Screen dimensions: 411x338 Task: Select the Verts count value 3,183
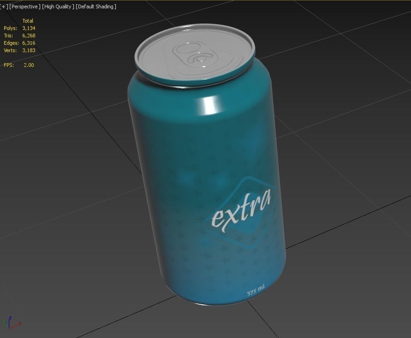coord(29,50)
